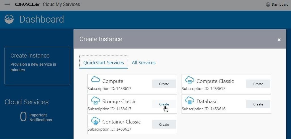The image size is (291, 139).
Task: Click the Storage Classic cloud icon
Action: click(x=95, y=100)
